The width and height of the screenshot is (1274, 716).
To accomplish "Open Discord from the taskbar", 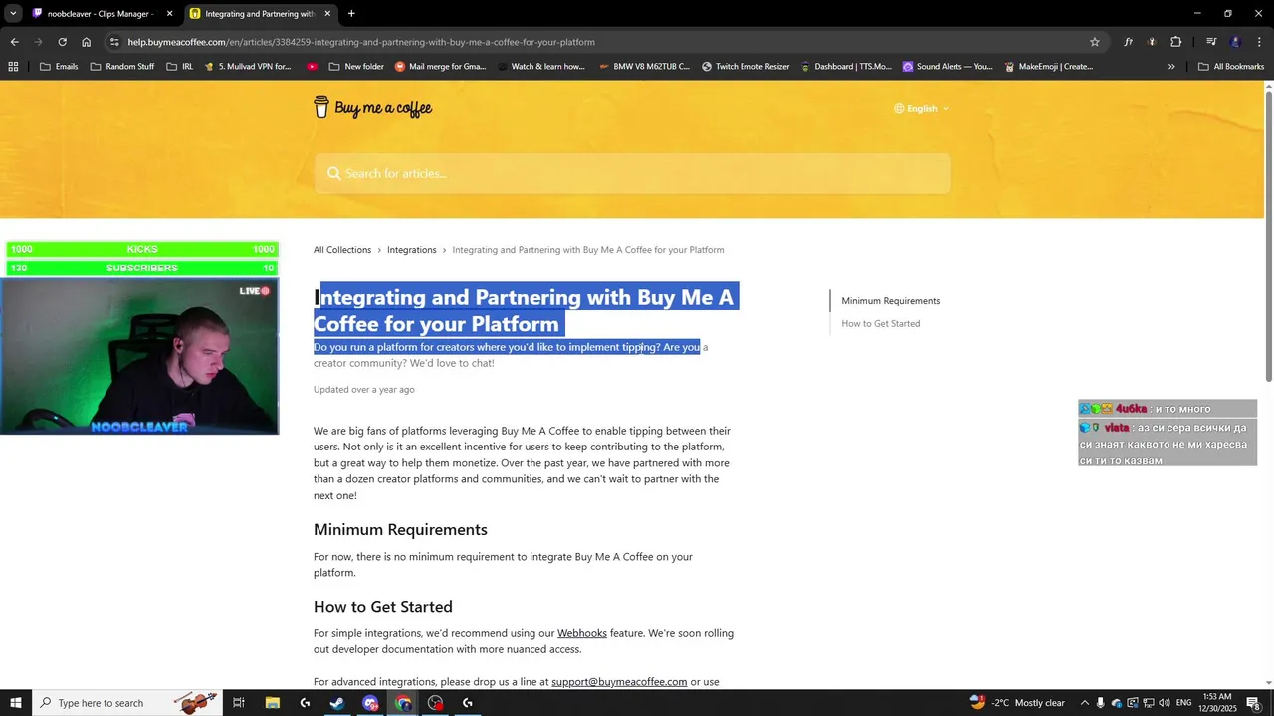I will (x=370, y=703).
